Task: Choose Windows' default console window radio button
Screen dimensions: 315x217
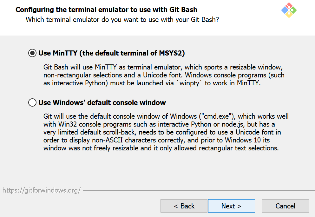Action: (x=32, y=103)
